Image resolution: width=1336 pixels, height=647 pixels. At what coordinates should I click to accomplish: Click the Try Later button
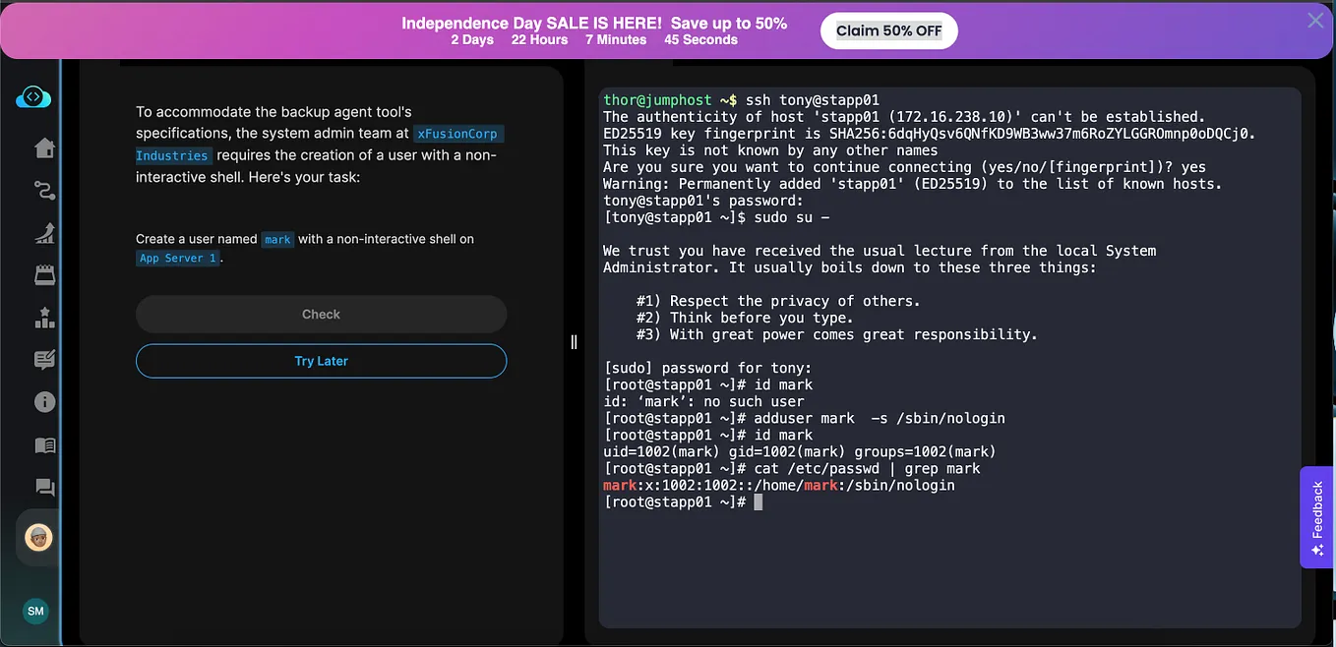(321, 361)
